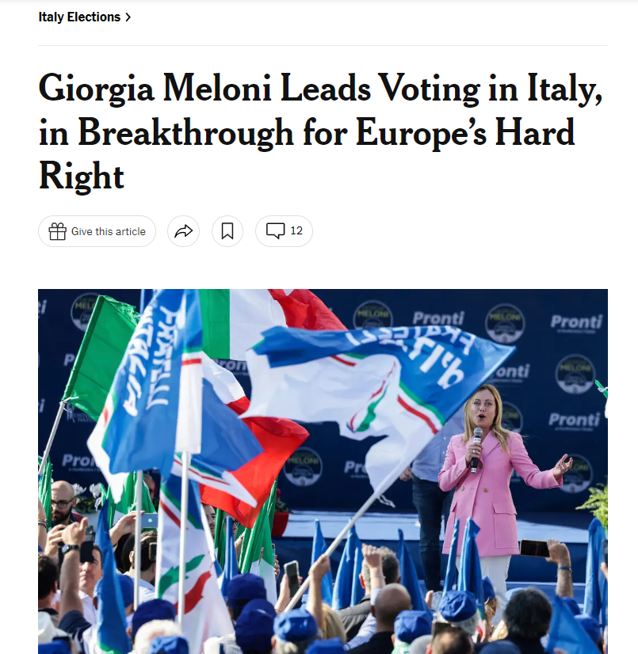Click the comment count number 12
Screen dimensions: 638x654
point(296,231)
